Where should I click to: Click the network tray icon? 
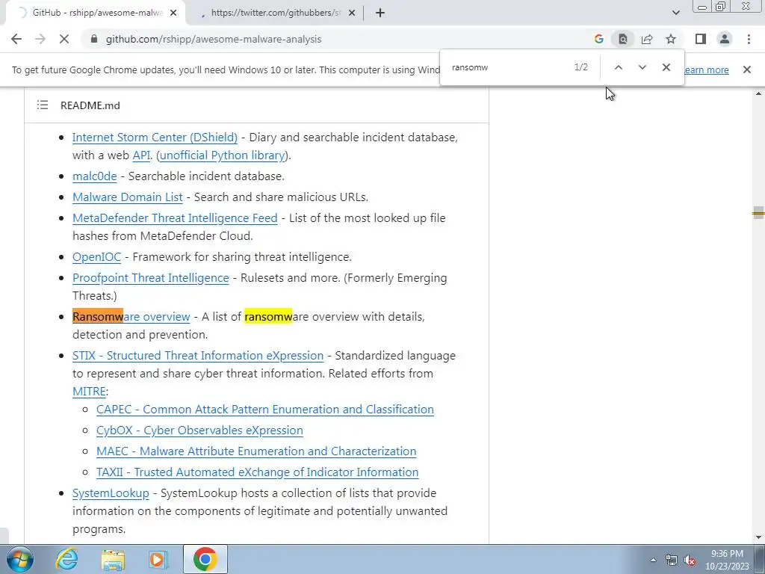[672, 561]
